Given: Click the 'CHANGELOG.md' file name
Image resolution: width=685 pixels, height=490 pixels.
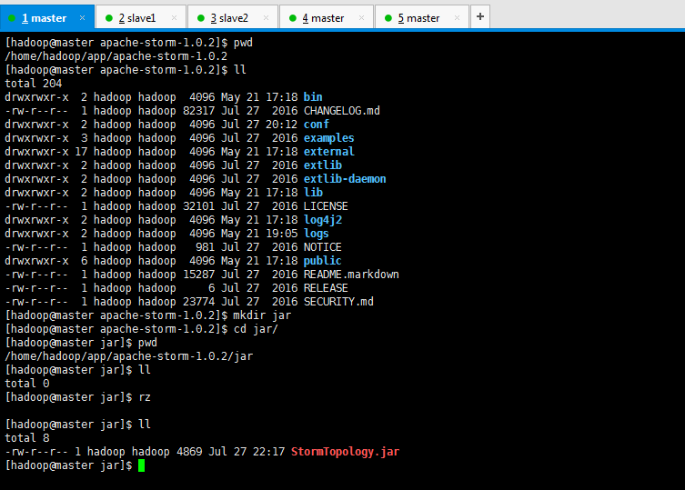Looking at the screenshot, I should click(x=342, y=111).
